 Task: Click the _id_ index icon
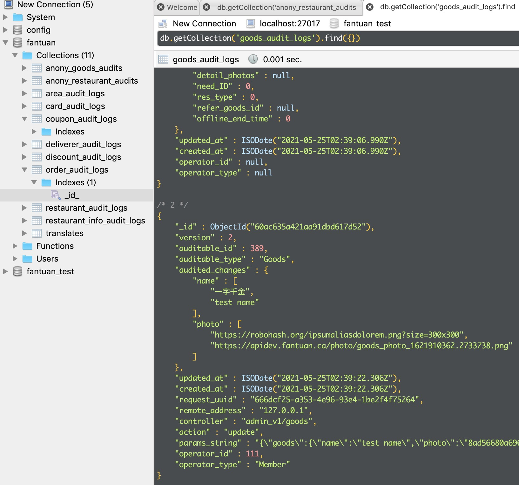(x=56, y=195)
